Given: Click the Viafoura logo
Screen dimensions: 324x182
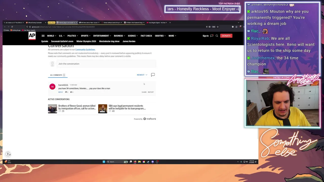Looking at the screenshot, I should pyautogui.click(x=150, y=119).
